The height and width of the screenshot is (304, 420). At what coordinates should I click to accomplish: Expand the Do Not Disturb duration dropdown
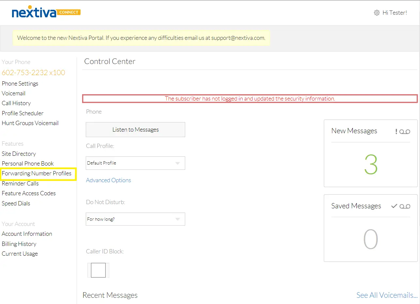[135, 219]
